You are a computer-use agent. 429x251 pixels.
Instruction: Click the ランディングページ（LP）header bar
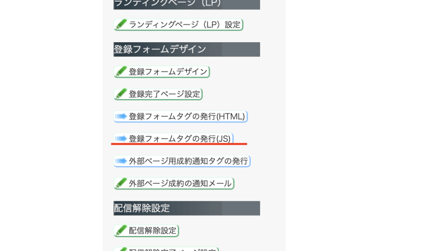point(187,5)
